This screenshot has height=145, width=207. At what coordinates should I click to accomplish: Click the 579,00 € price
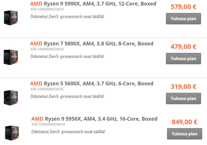pyautogui.click(x=183, y=7)
